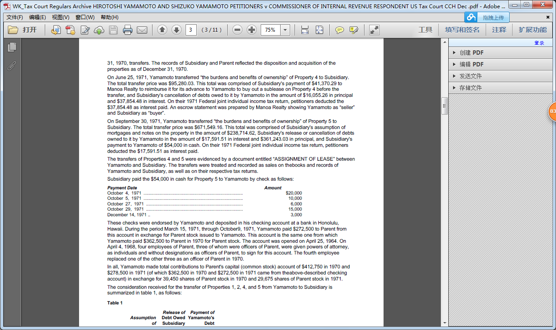Click the blue cloud icon beside 拖拽上传
The width and height of the screenshot is (556, 330).
(x=472, y=17)
